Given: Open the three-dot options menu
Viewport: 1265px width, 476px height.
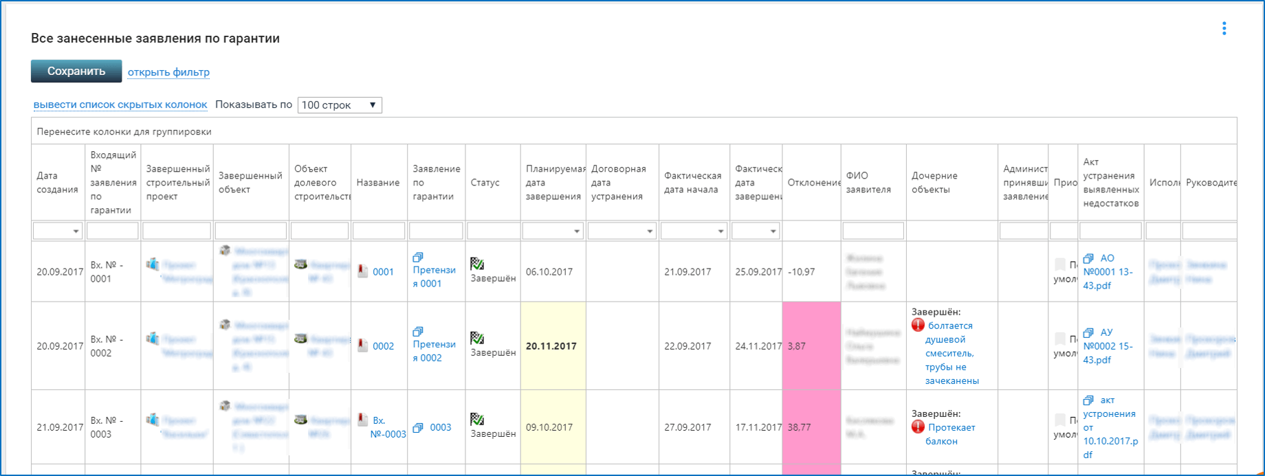Looking at the screenshot, I should (1224, 28).
